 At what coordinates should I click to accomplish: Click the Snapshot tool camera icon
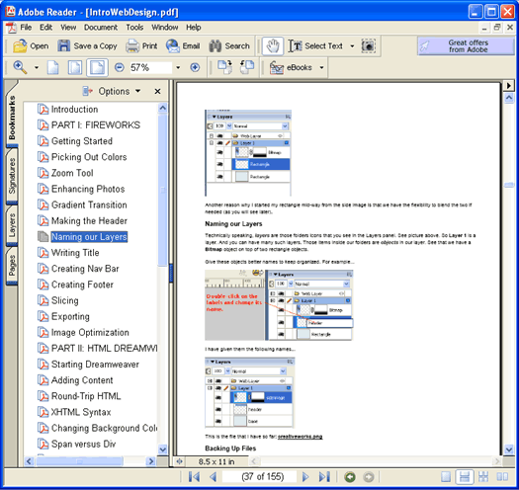pos(368,46)
